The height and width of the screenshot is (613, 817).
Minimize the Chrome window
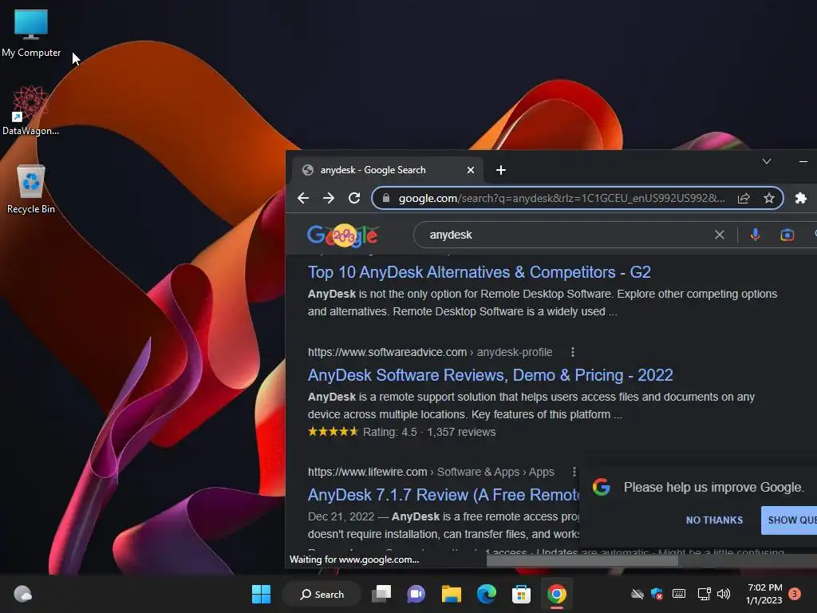coord(803,161)
